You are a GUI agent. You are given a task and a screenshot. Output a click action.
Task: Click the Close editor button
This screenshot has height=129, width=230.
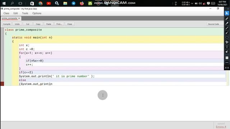[69, 24]
